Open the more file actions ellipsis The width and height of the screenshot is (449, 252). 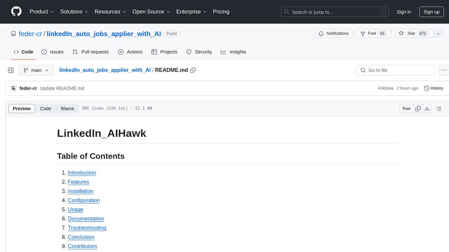pyautogui.click(x=444, y=70)
